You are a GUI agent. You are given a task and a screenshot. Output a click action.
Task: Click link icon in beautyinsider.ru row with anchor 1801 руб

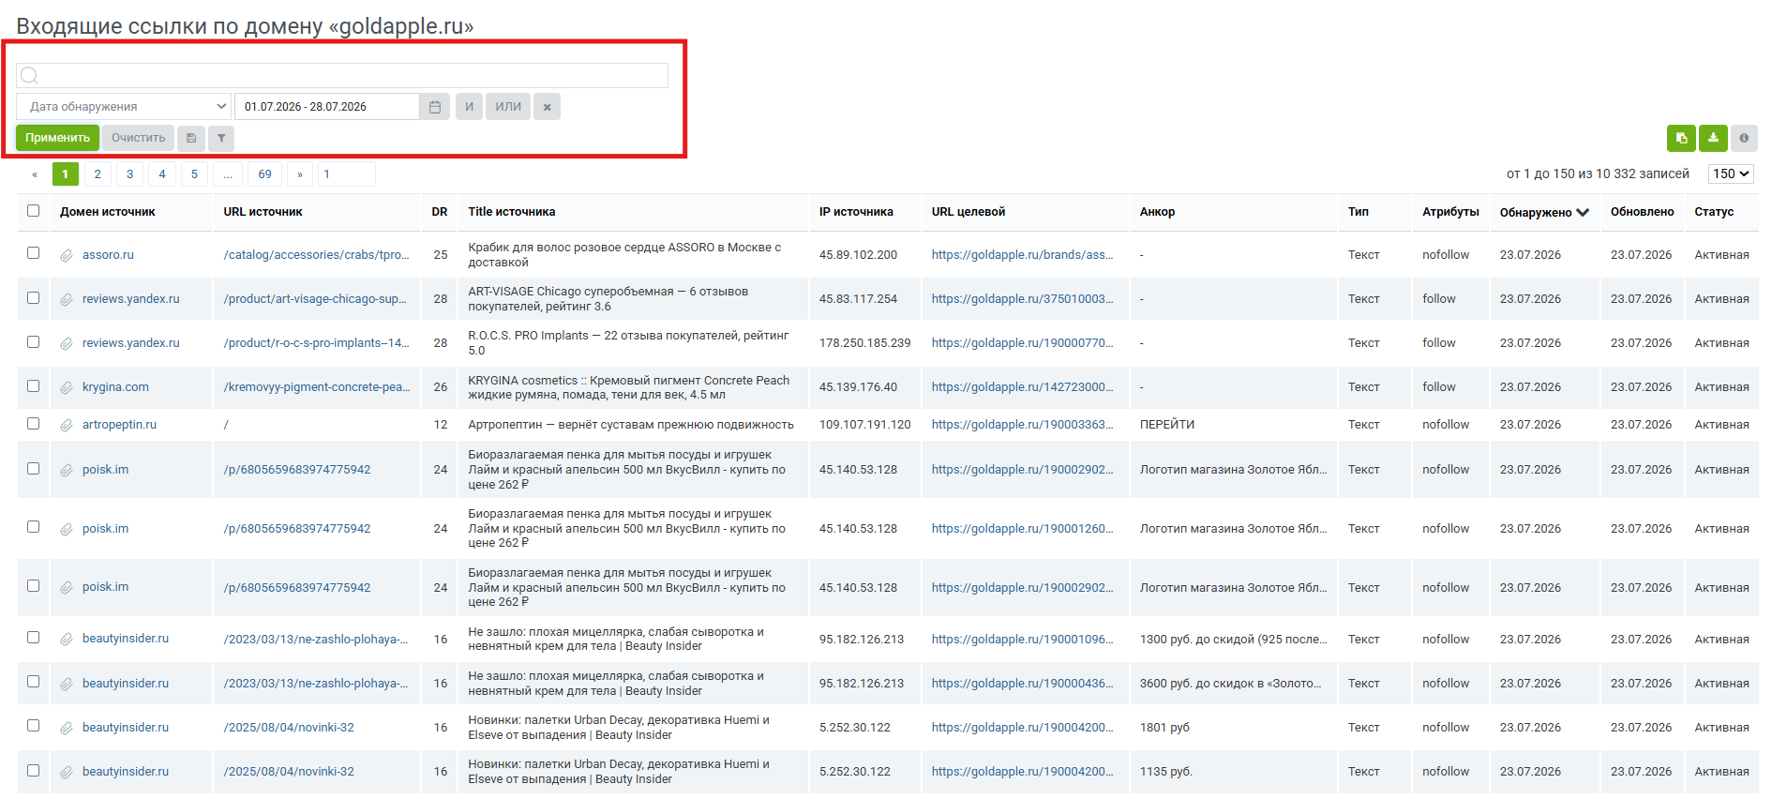click(x=67, y=728)
